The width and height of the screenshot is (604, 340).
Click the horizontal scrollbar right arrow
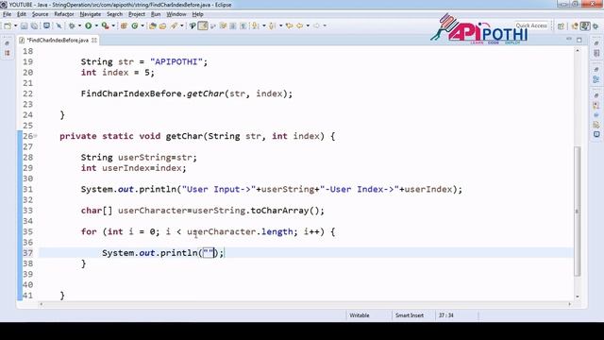[x=570, y=304]
